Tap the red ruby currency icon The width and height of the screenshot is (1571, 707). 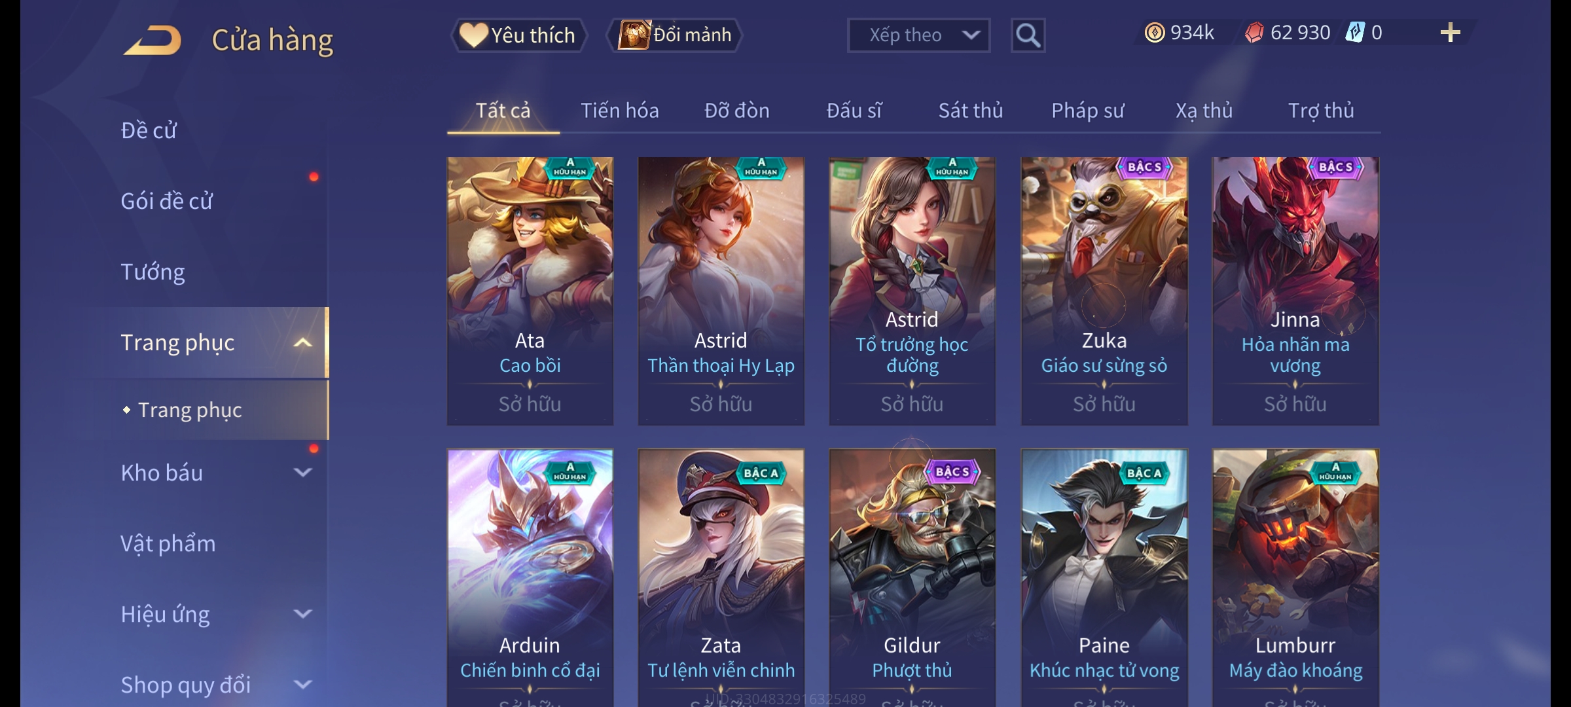click(x=1254, y=33)
